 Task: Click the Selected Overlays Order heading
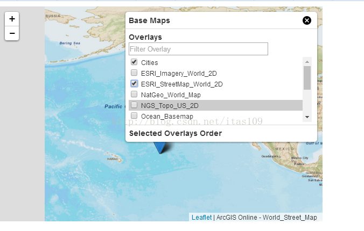[176, 133]
